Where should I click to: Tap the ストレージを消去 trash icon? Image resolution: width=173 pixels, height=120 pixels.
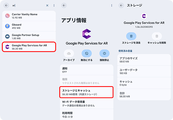pyautogui.click(x=131, y=36)
